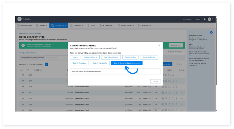Screen dimensions: 234x129
Task: Open Ajuda link in top bar
Action: coord(198,19)
